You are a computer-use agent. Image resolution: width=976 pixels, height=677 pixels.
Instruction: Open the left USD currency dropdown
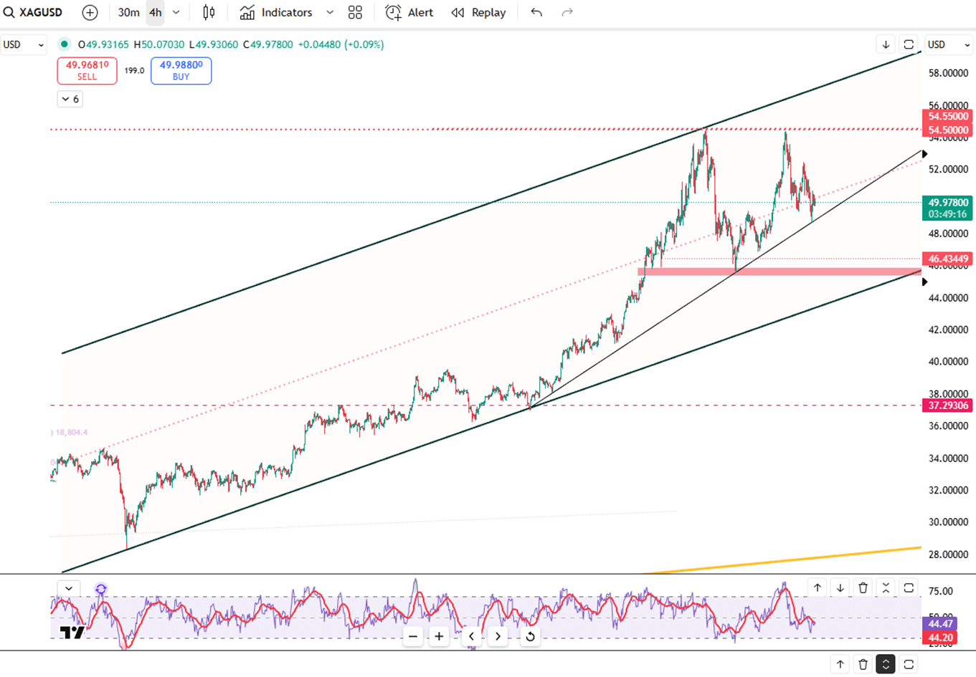23,44
